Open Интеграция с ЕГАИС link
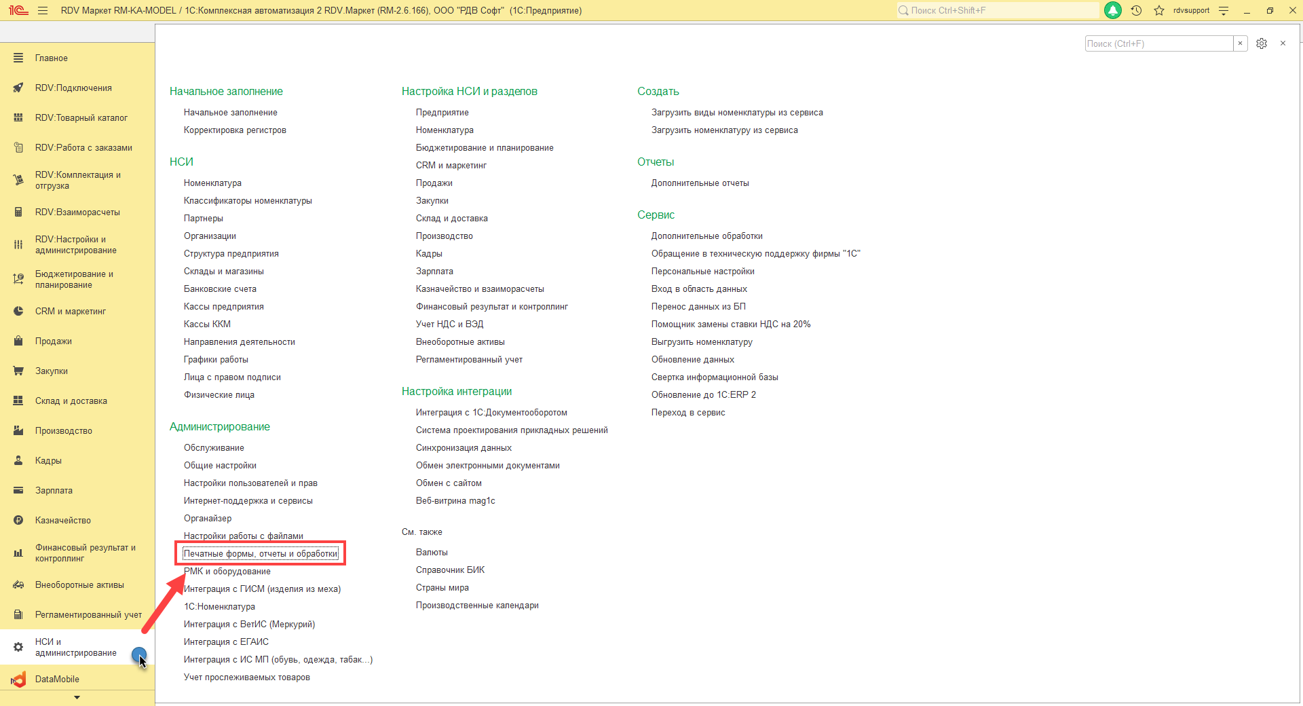Image resolution: width=1303 pixels, height=706 pixels. pos(226,642)
